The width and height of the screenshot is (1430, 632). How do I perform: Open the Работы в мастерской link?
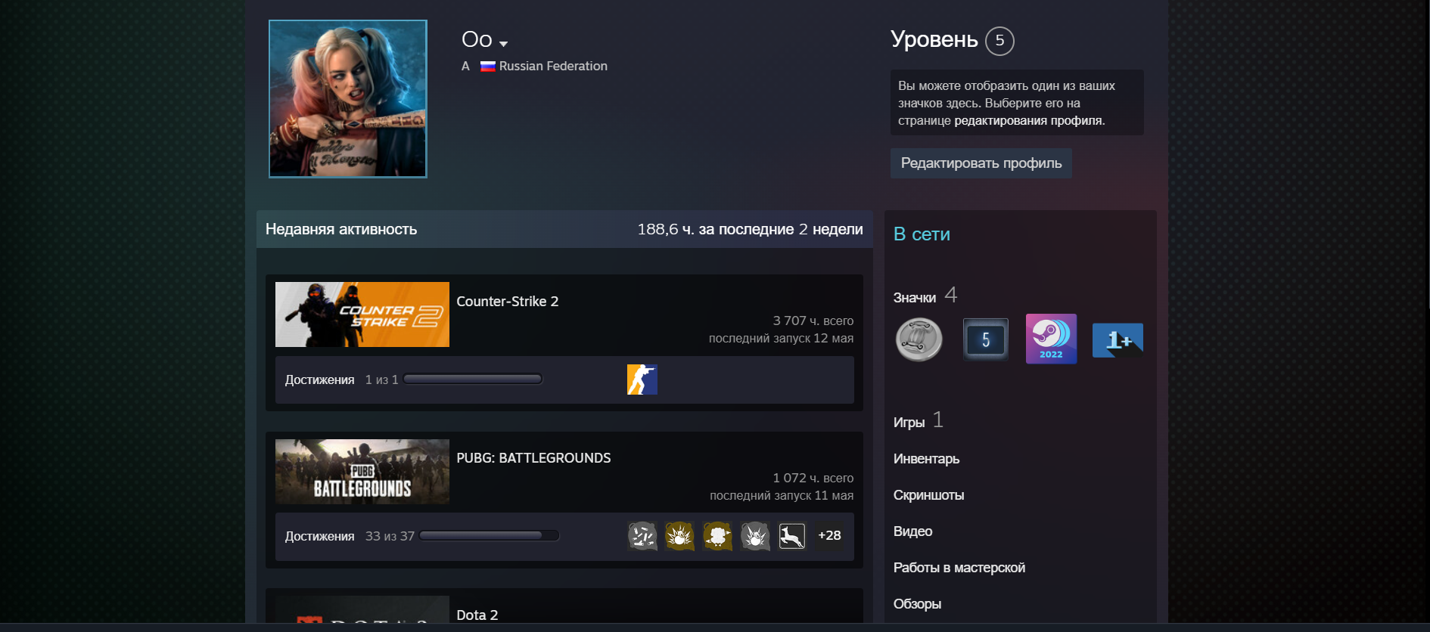[x=959, y=568]
